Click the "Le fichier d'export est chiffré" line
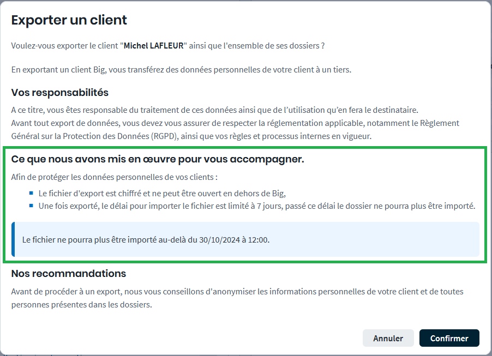492x356 pixels. [162, 193]
